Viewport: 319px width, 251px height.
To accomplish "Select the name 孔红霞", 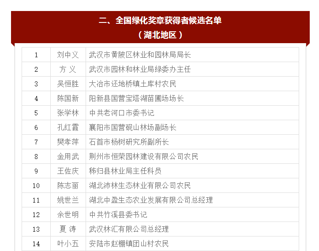I will [68, 128].
